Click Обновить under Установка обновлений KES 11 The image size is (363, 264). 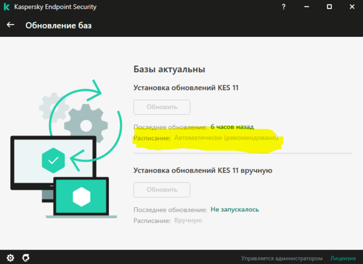162,107
